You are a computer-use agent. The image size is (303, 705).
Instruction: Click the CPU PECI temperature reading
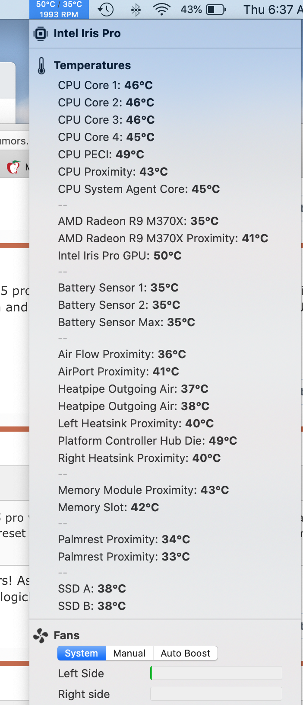[x=101, y=154]
